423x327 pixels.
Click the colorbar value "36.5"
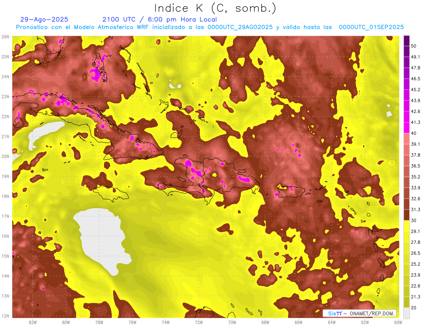[x=415, y=166]
